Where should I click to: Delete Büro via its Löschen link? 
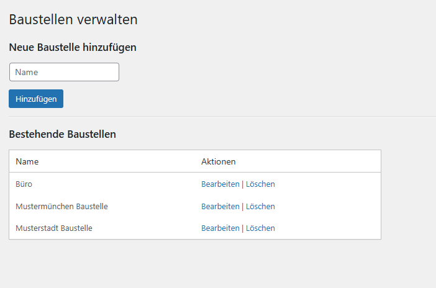click(260, 184)
